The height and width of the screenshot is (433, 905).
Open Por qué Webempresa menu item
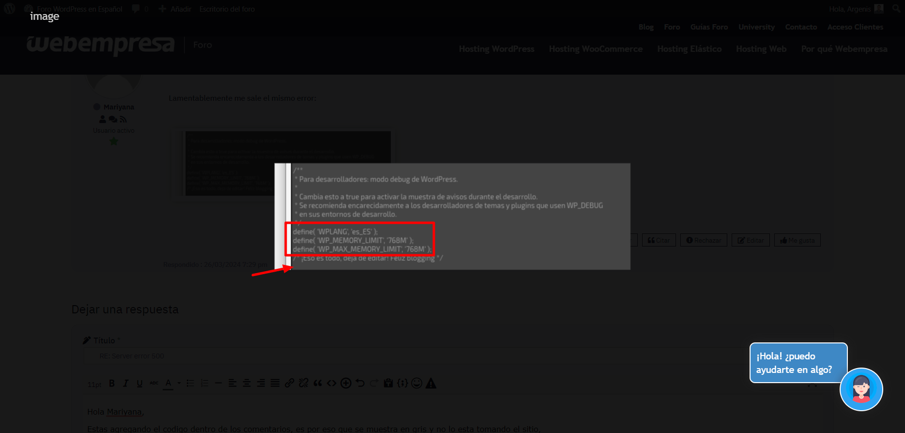coord(844,49)
